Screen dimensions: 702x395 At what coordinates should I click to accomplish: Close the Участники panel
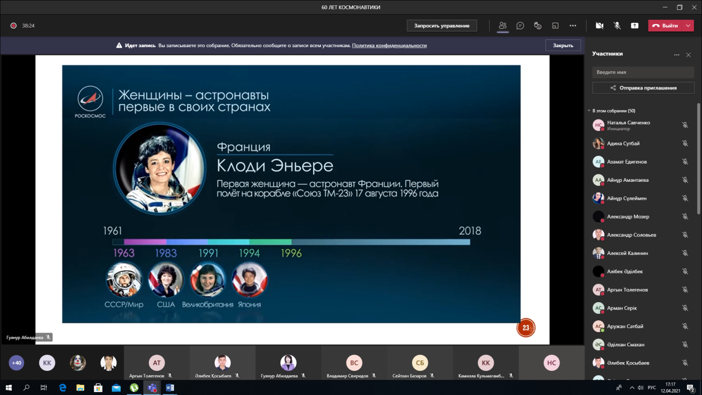688,55
